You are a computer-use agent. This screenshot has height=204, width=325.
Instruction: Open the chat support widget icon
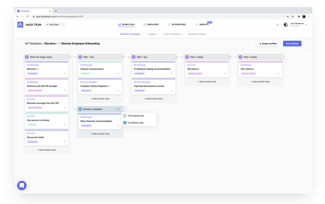[22, 185]
